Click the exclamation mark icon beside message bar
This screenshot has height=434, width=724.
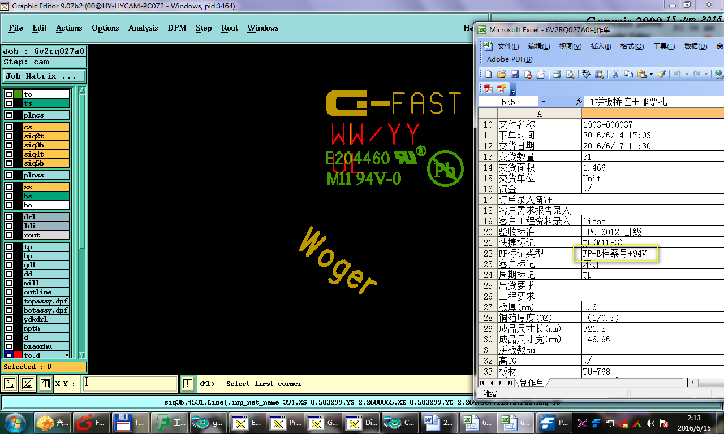click(188, 384)
